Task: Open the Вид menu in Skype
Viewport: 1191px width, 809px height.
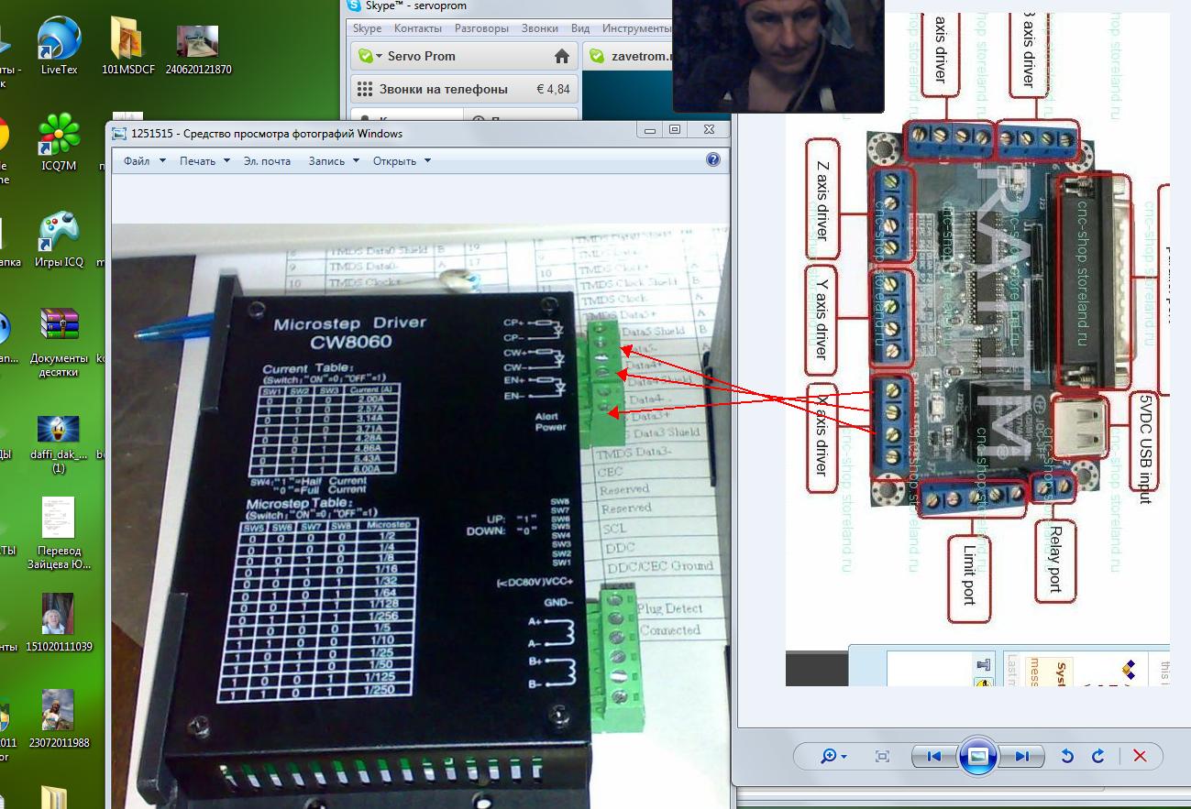Action: (580, 28)
